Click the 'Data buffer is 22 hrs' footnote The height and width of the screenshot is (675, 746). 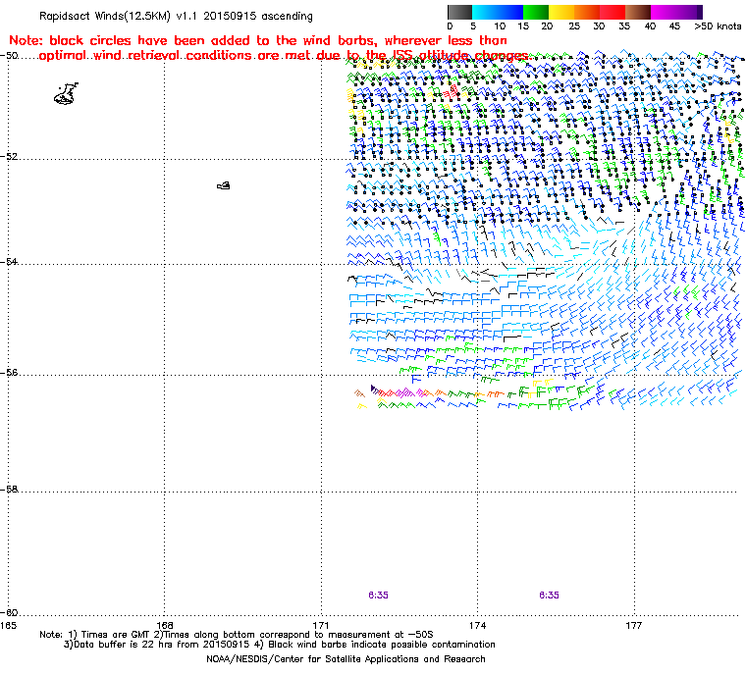point(280,645)
